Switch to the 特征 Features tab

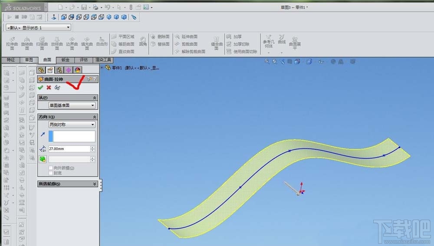pyautogui.click(x=11, y=60)
